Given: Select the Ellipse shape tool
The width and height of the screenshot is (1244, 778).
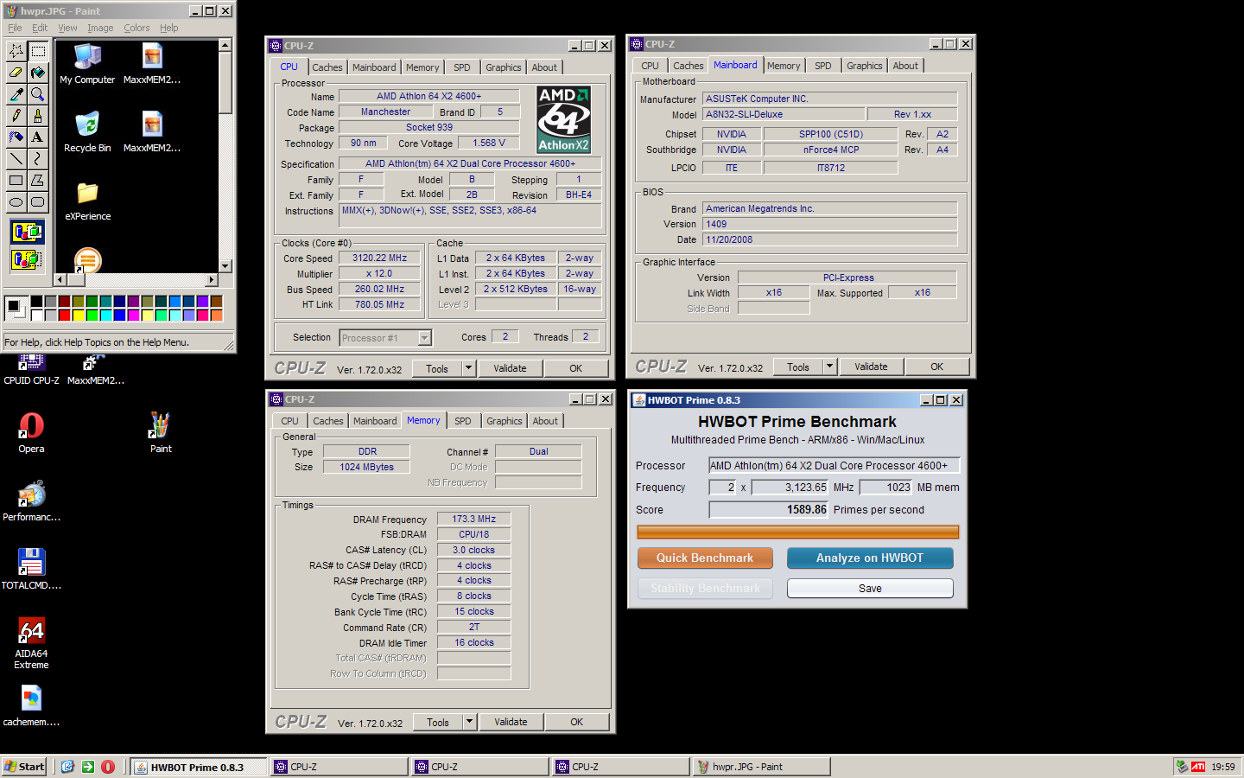Looking at the screenshot, I should 16,202.
